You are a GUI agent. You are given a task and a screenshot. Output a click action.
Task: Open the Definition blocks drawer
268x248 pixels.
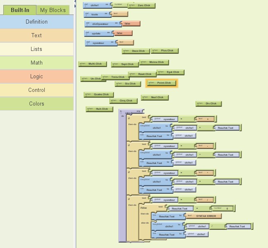click(x=36, y=22)
